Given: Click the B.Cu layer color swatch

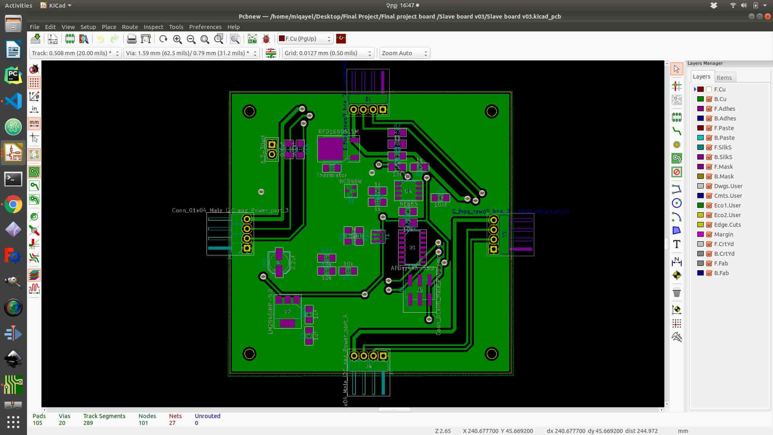Looking at the screenshot, I should [701, 99].
